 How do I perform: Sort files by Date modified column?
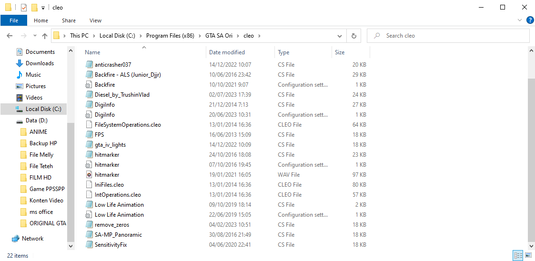tap(227, 52)
